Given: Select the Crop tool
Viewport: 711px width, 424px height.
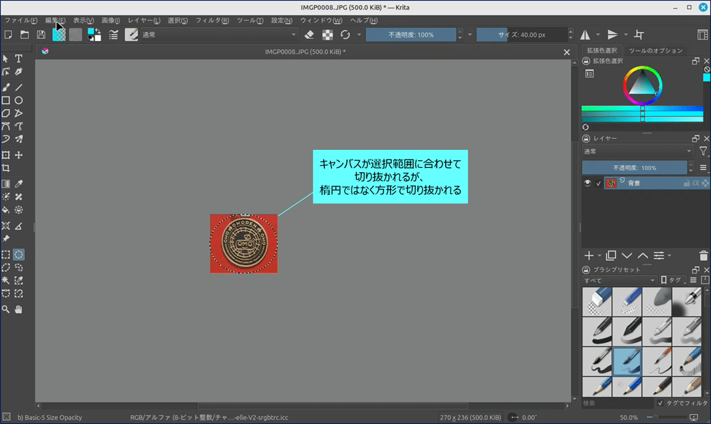Looking at the screenshot, I should [x=6, y=168].
